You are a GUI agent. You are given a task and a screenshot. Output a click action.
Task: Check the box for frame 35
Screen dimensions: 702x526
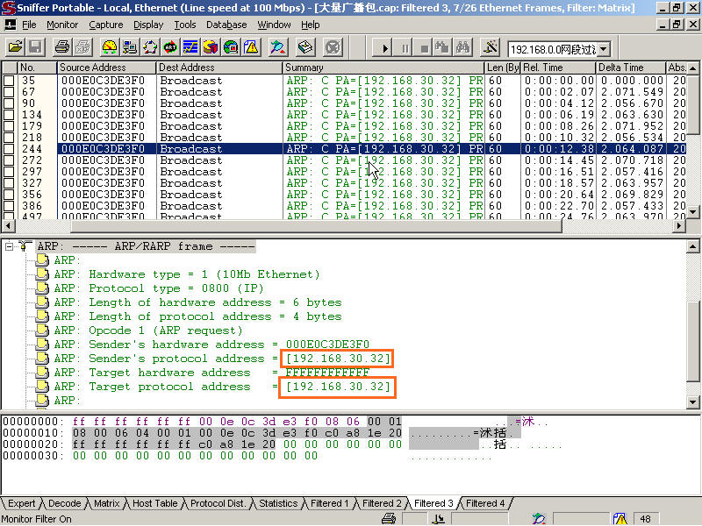9,81
